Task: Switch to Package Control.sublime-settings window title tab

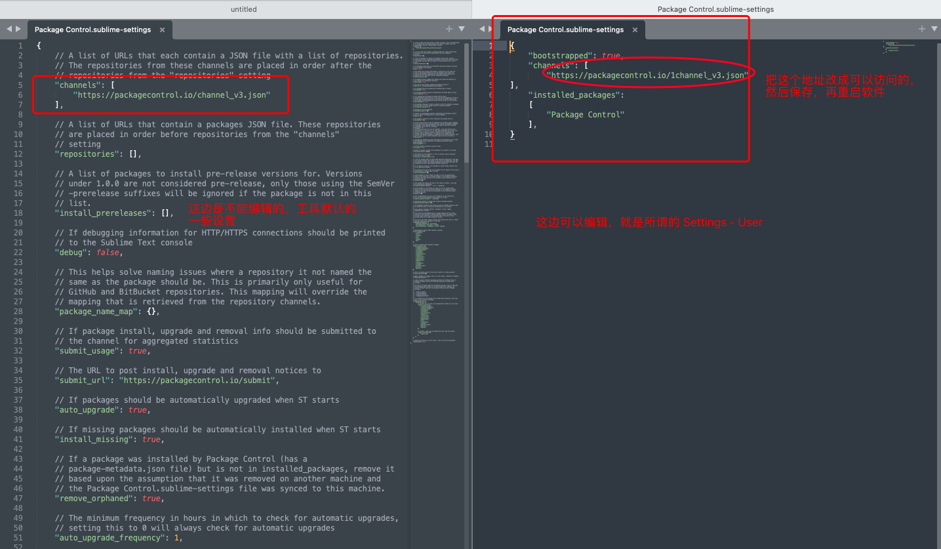Action: pyautogui.click(x=715, y=9)
